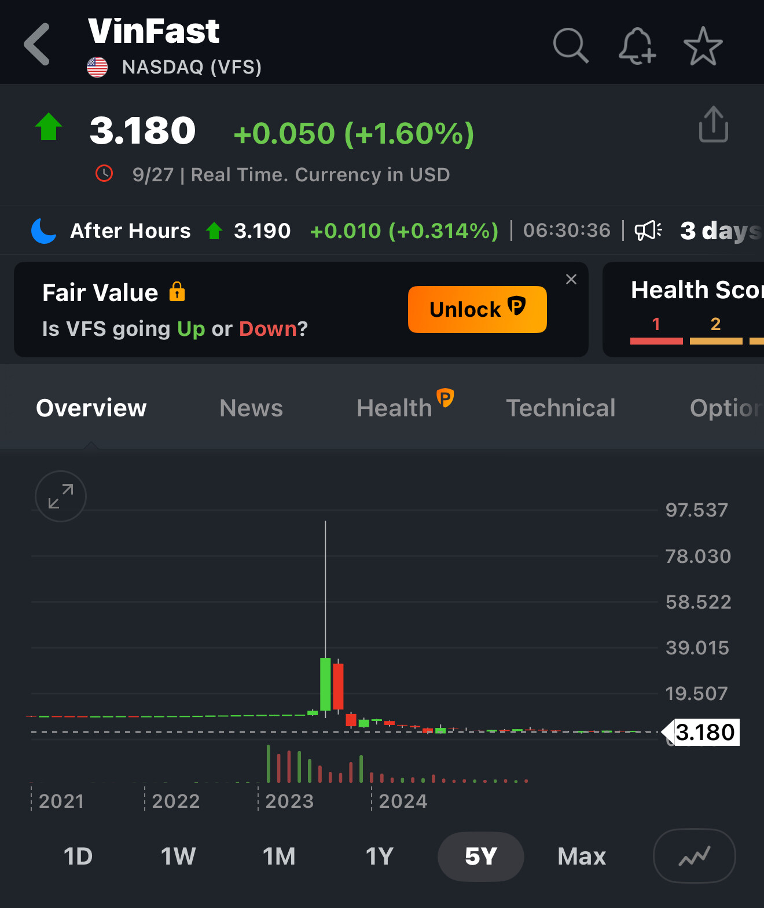
Task: Tap the US flag icon
Action: (x=97, y=67)
